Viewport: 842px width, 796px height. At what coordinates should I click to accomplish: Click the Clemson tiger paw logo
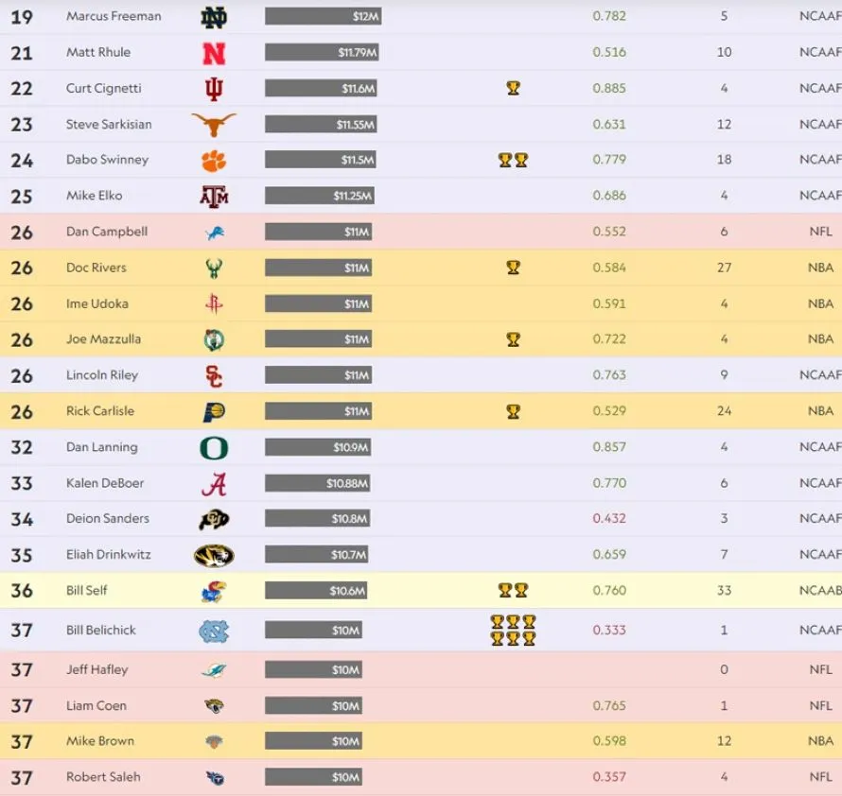tap(214, 161)
